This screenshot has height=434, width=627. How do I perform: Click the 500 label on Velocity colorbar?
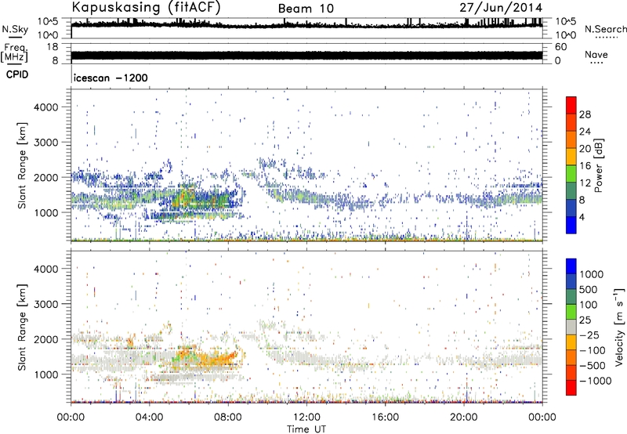pyautogui.click(x=589, y=290)
